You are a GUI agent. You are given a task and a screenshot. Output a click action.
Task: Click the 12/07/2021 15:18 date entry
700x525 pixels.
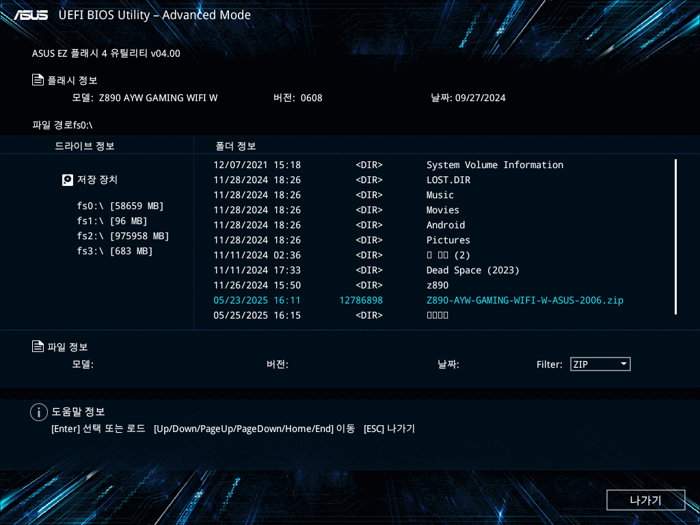point(257,165)
